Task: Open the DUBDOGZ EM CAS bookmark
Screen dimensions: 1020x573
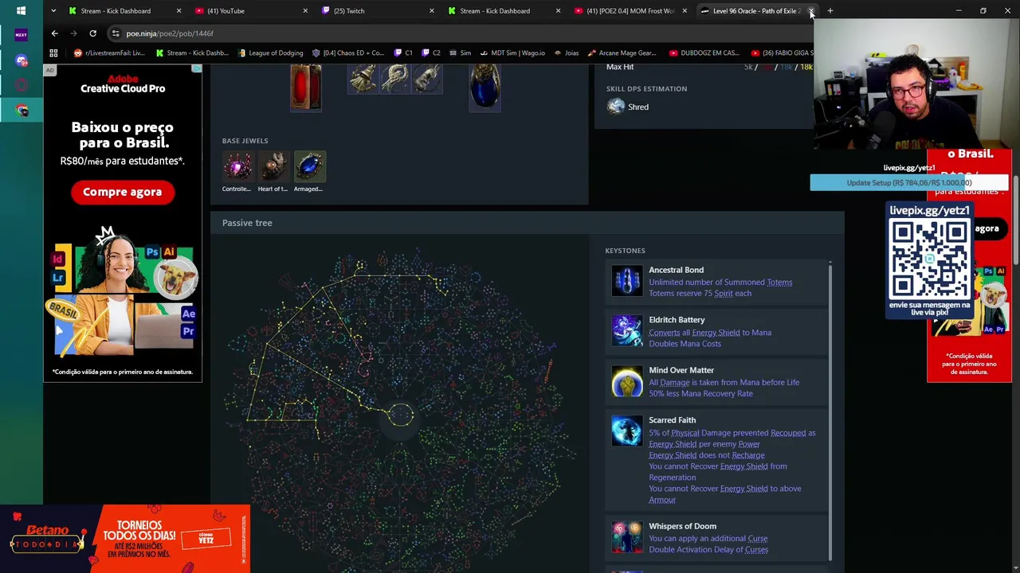Action: [x=704, y=53]
